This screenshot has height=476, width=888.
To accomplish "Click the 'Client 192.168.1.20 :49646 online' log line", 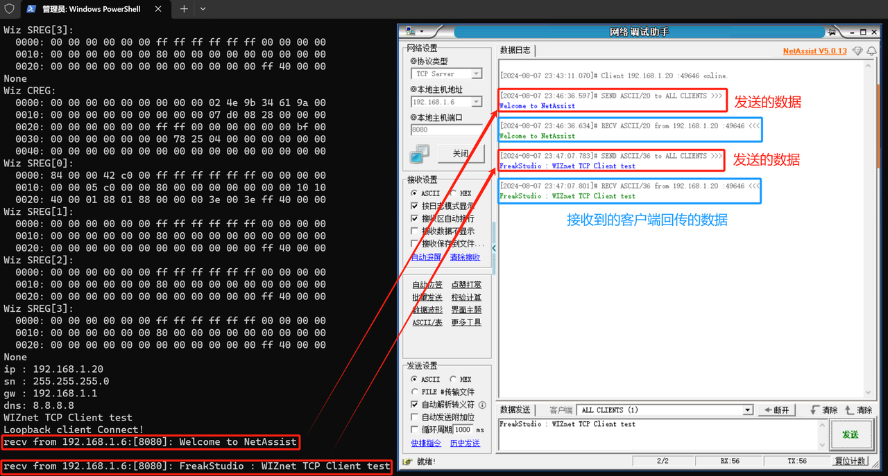I will tap(614, 76).
